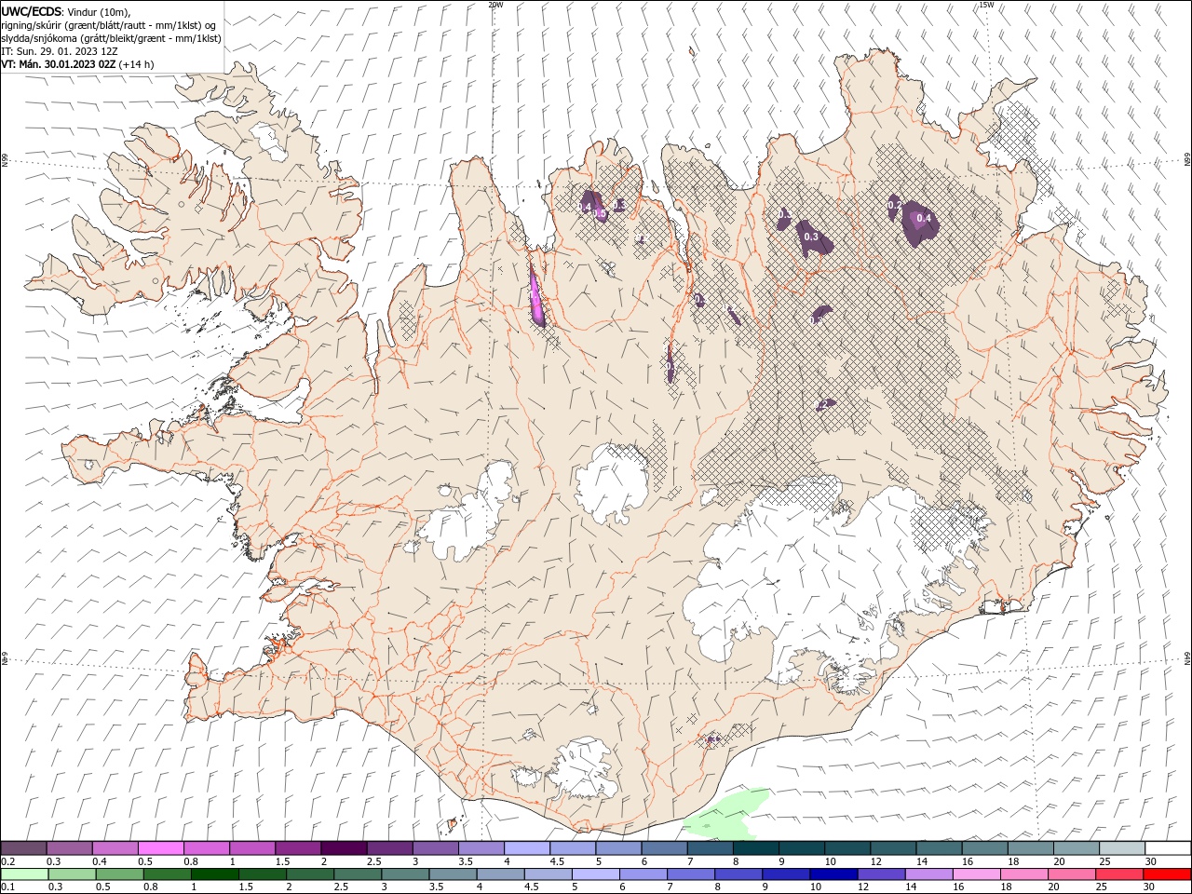Image resolution: width=1192 pixels, height=894 pixels.
Task: Click the bright magenta elongated snow streak
Action: click(536, 296)
